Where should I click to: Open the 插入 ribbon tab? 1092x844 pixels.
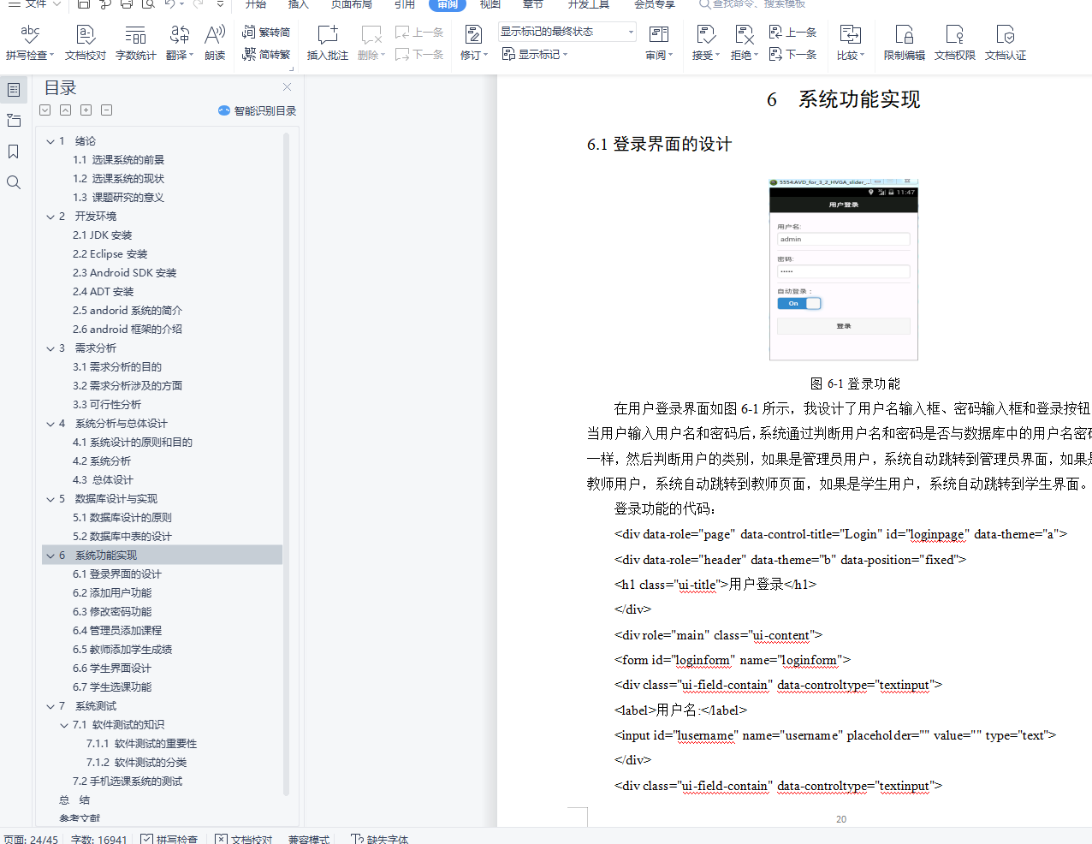pos(299,4)
